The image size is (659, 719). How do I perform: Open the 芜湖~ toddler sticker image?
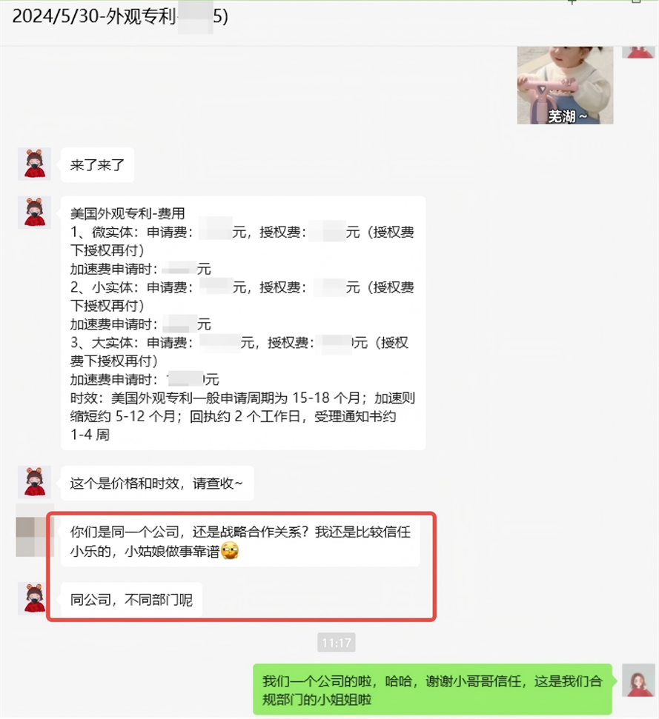coord(565,85)
